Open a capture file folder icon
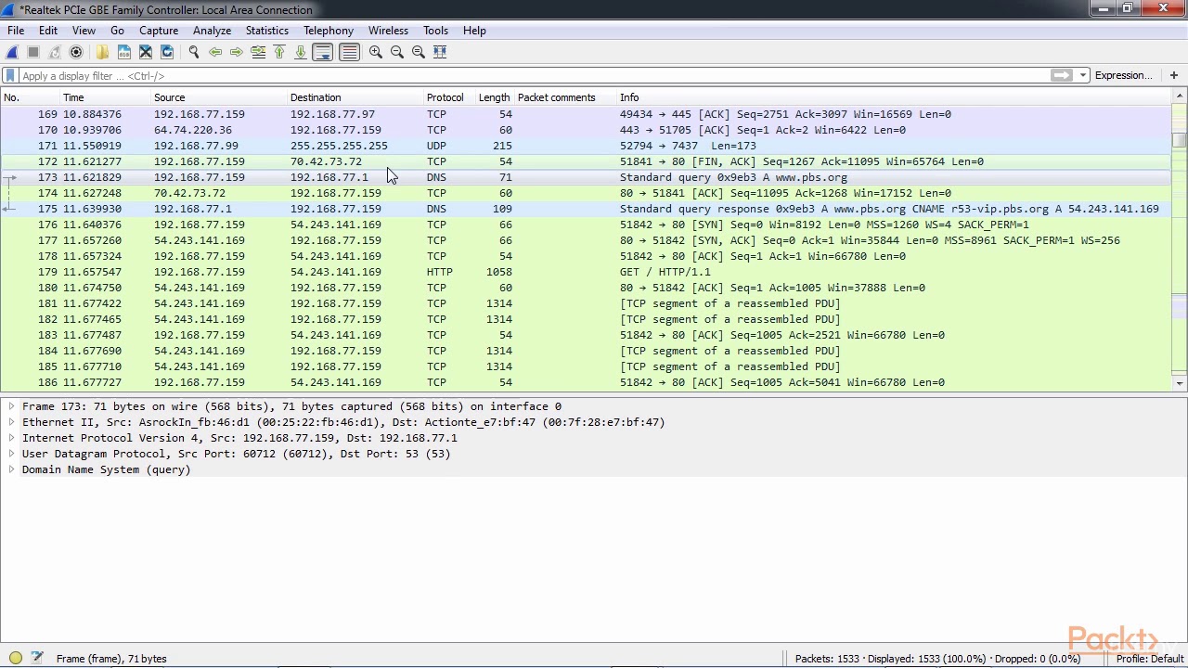 (103, 52)
